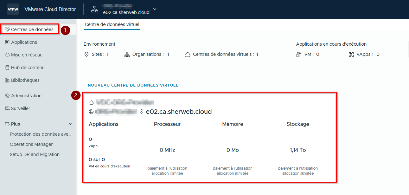Click the Sites : 1 text

(x=100, y=54)
